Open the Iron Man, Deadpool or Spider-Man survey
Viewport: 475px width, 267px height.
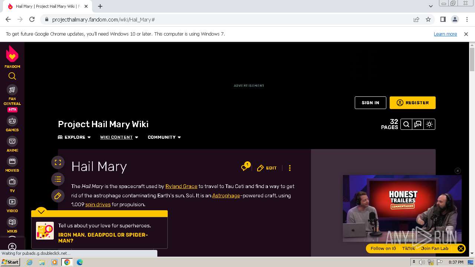pyautogui.click(x=103, y=238)
